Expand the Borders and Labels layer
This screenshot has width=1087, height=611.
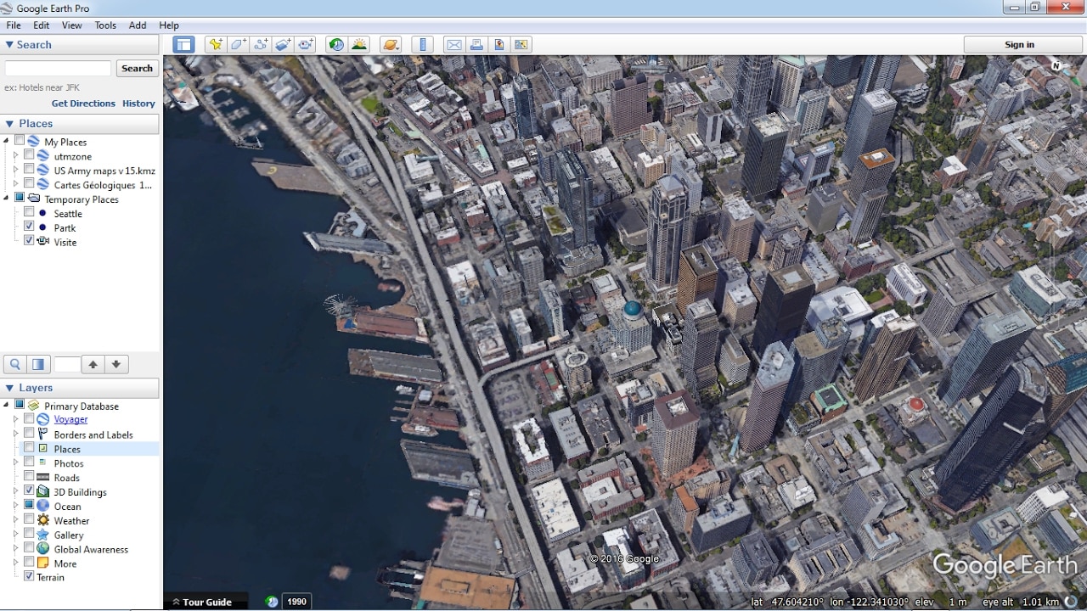coord(15,434)
